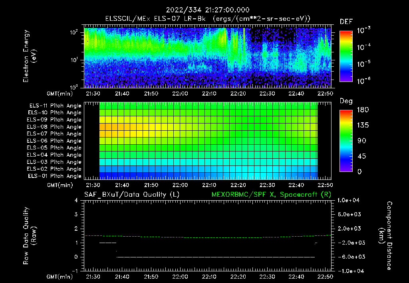Click GMT(min) label under the pitch angle panel

click(60, 185)
